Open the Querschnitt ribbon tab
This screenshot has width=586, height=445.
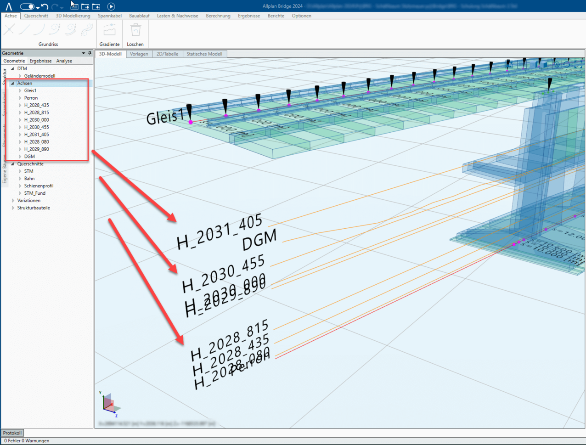coord(36,16)
